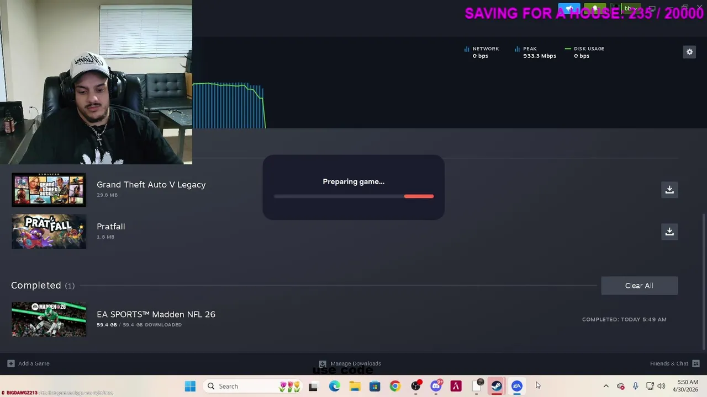Launch Google Chrome from the taskbar
The width and height of the screenshot is (707, 397).
point(395,387)
